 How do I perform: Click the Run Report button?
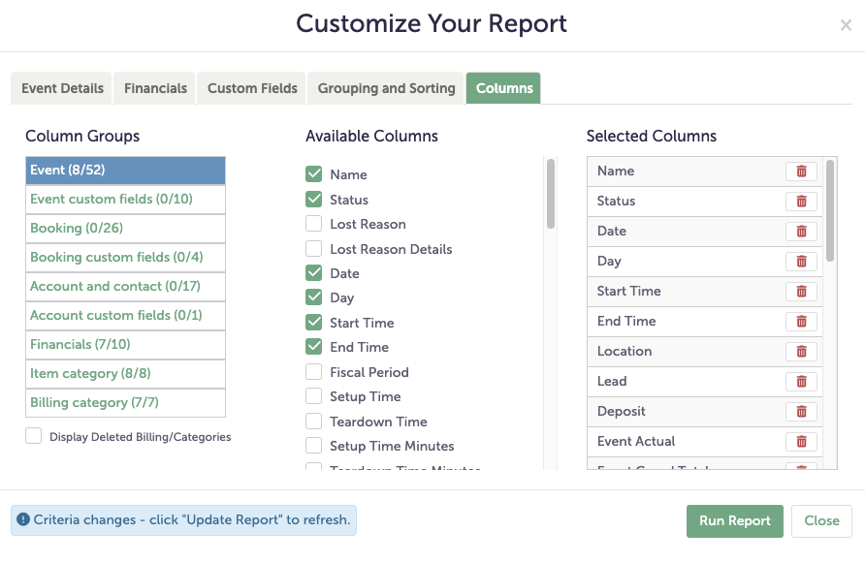coord(734,520)
